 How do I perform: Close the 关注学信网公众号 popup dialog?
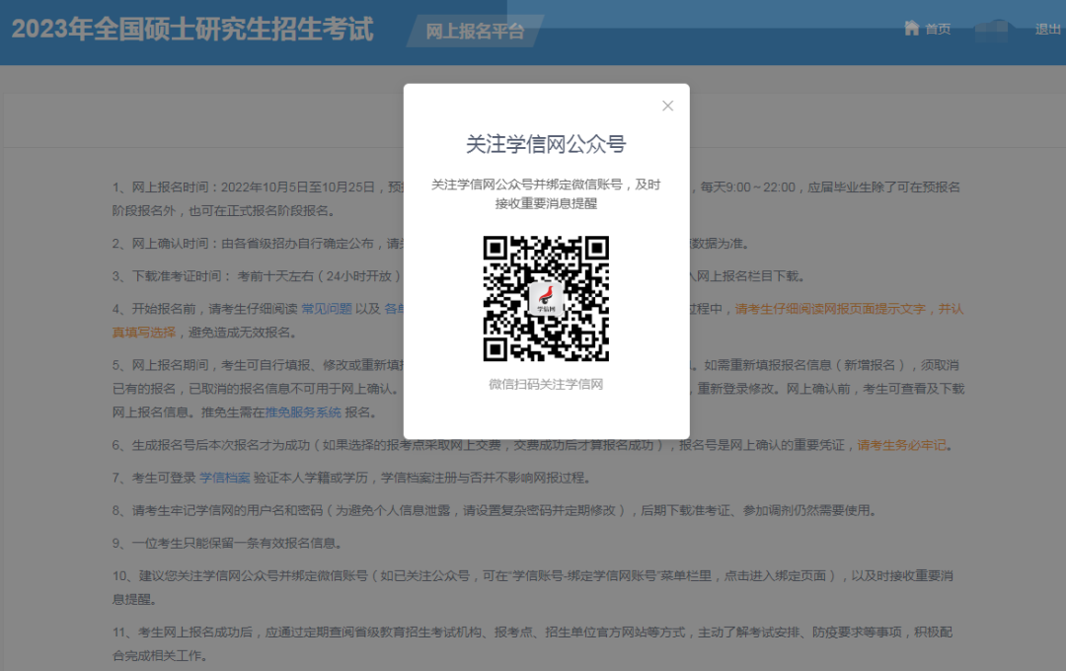(667, 106)
